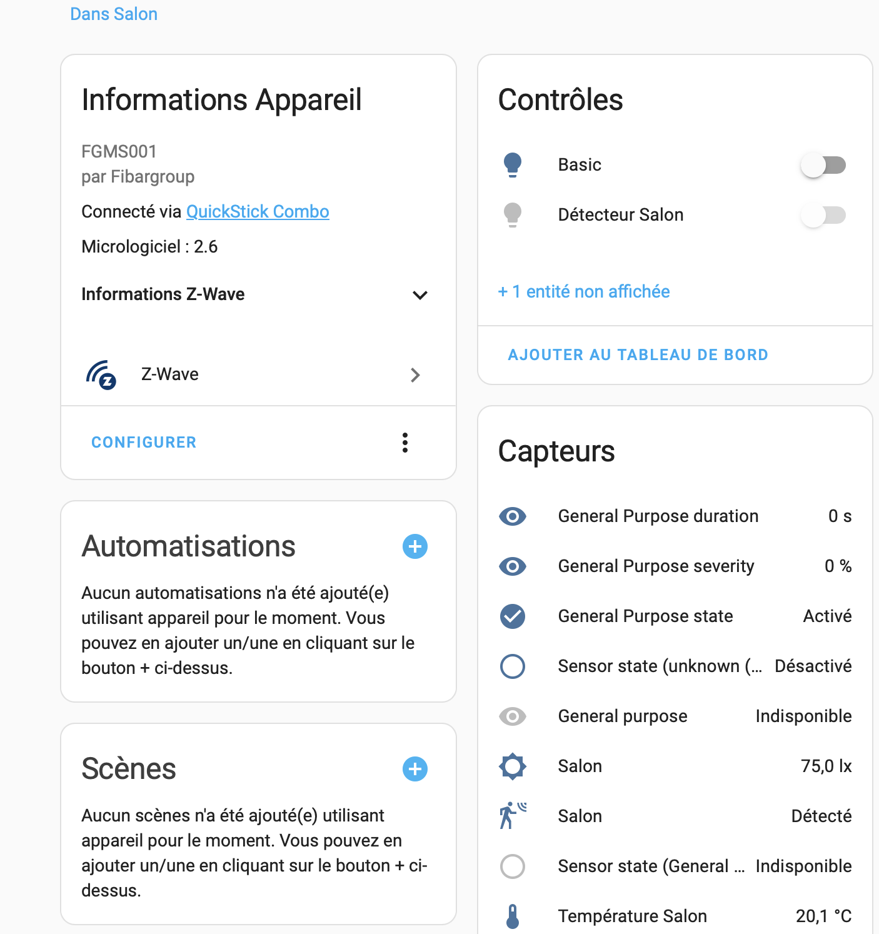This screenshot has width=879, height=934.
Task: Open the General purpose Indisponible row
Action: point(675,716)
